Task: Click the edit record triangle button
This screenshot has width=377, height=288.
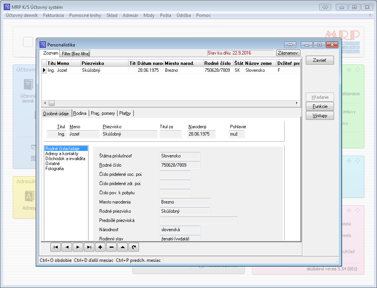Action: tap(122, 247)
